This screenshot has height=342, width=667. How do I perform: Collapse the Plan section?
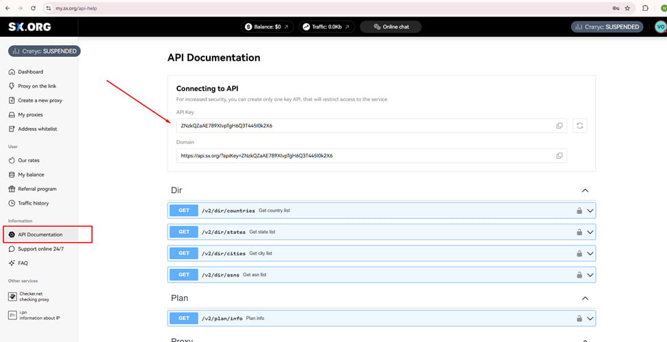(584, 298)
